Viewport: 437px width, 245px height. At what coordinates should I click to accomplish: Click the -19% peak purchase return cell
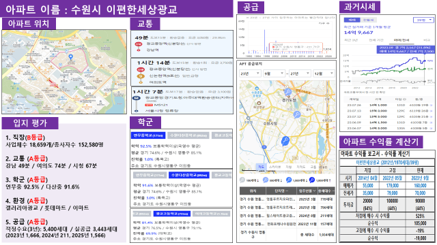tap(420, 231)
